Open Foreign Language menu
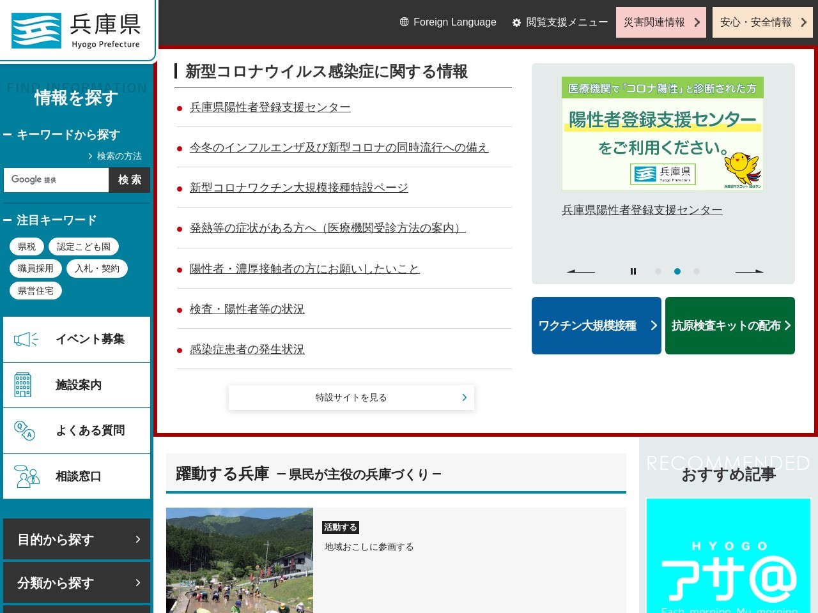 (x=448, y=22)
